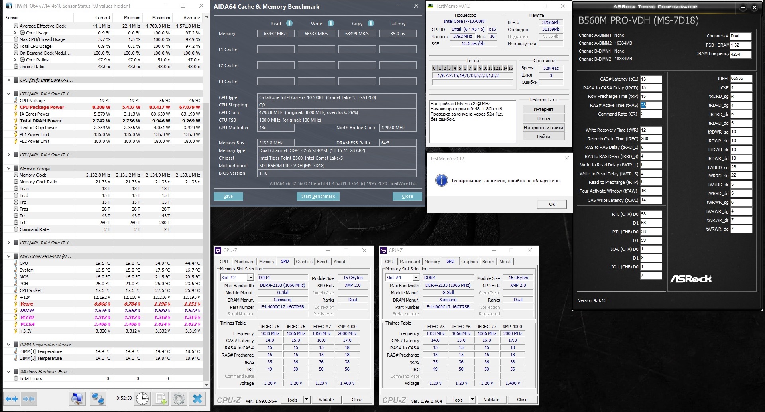Click the HWiNFO64 title bar app icon
The height and width of the screenshot is (412, 765).
tap(8, 6)
